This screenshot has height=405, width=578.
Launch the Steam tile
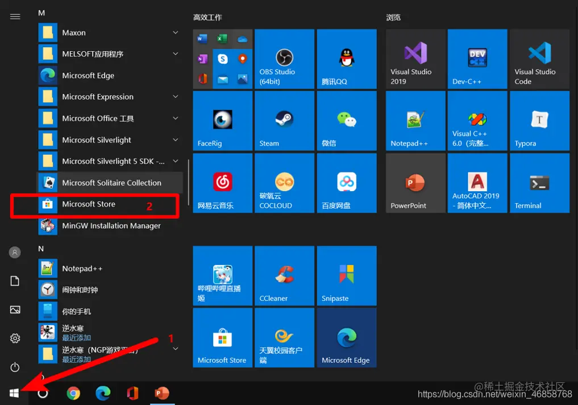tap(284, 121)
